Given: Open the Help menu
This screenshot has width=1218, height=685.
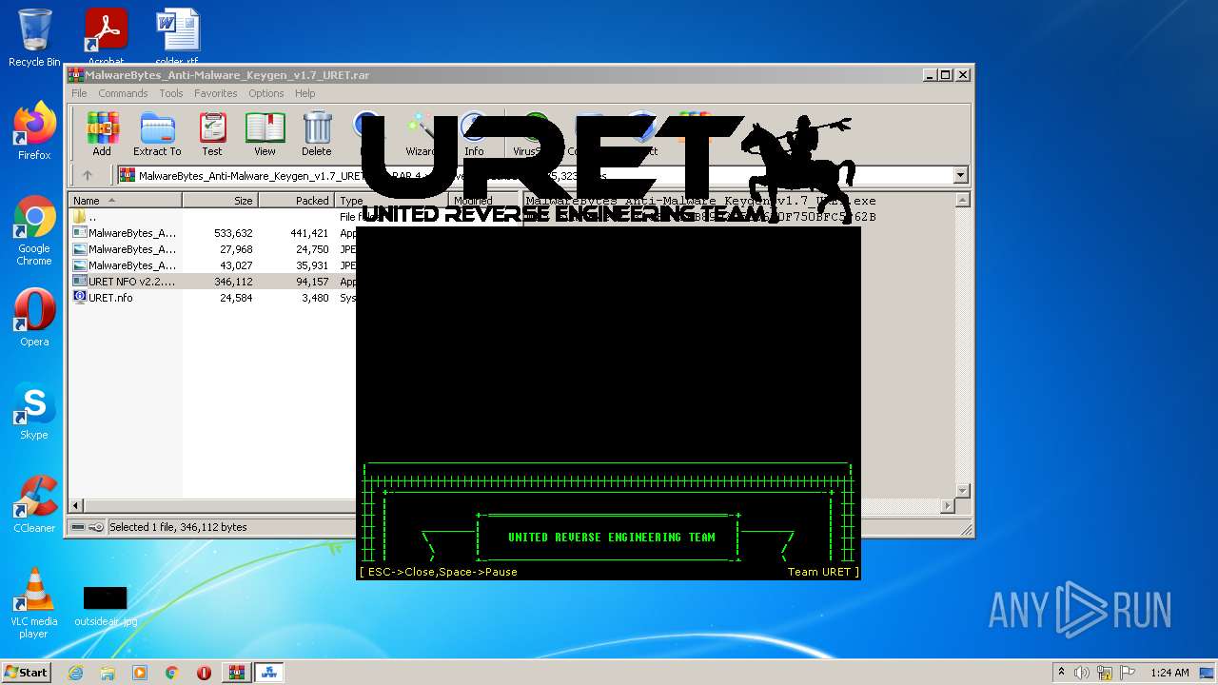Looking at the screenshot, I should (304, 93).
